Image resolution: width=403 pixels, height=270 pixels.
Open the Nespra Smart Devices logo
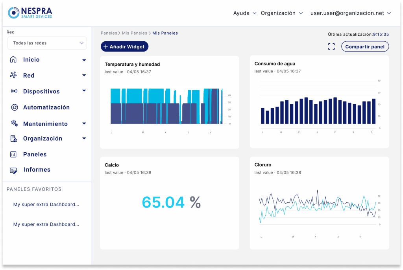click(x=30, y=13)
